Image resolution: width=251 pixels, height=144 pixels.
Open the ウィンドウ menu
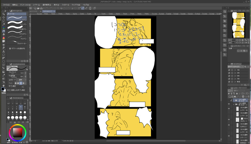76,5
